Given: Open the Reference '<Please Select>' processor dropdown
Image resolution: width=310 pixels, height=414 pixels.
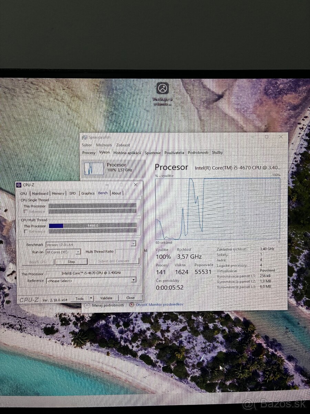Looking at the screenshot, I should [134, 281].
